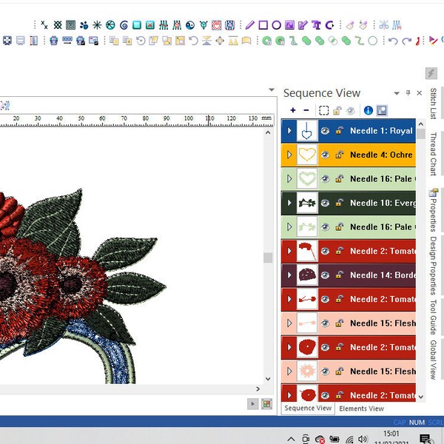
Task: Expand the Needle 14: Bordeaux group
Action: [289, 275]
